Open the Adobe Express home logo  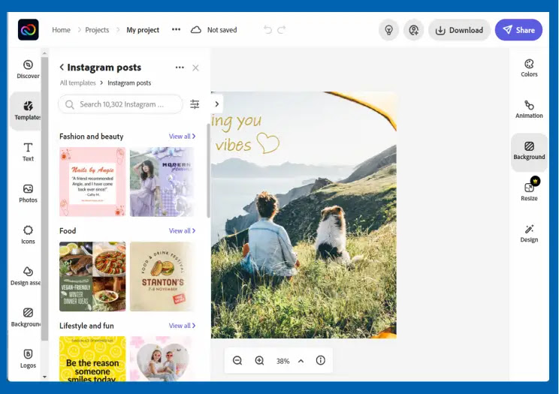[28, 29]
